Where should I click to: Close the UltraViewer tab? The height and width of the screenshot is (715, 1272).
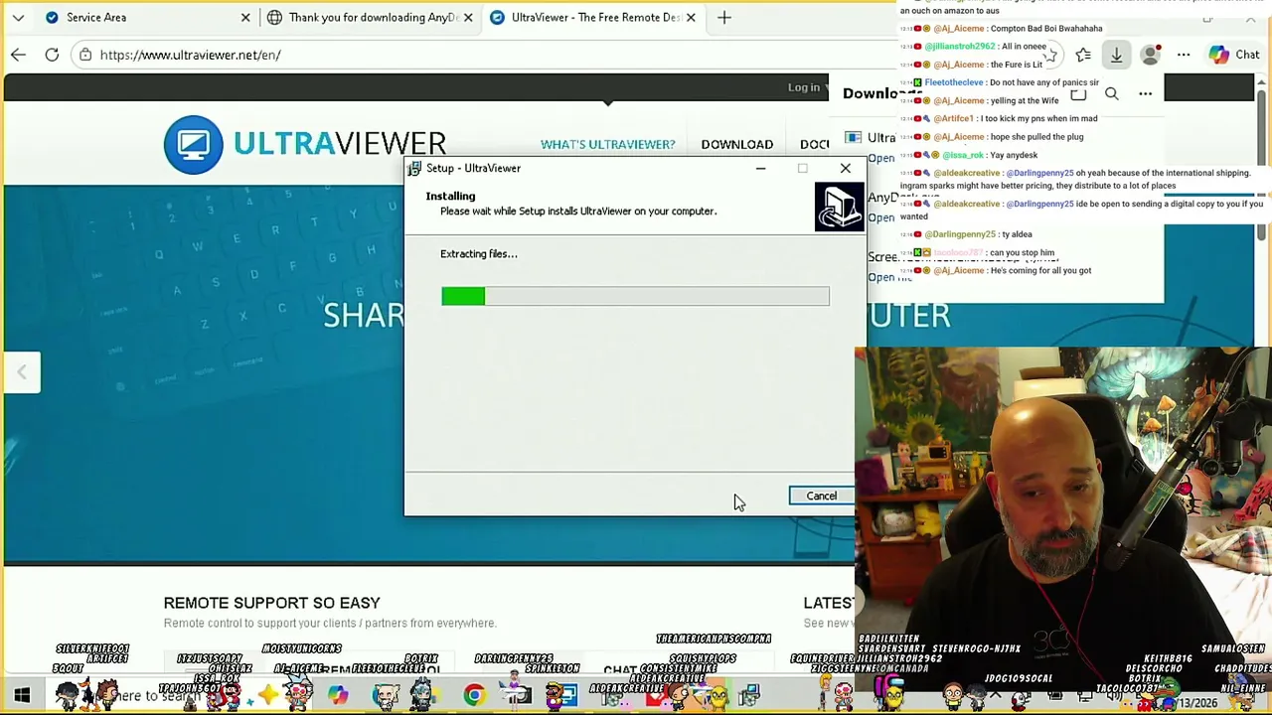coord(691,17)
